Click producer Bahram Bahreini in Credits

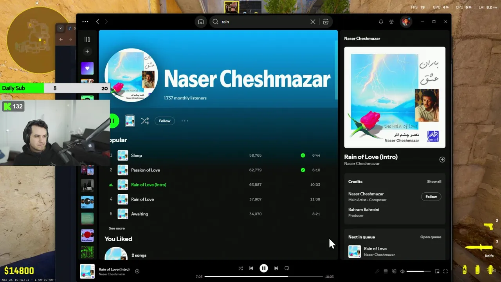(x=364, y=210)
